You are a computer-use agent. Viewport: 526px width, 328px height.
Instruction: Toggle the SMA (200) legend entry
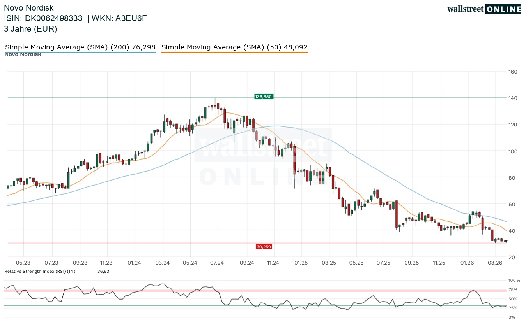80,47
